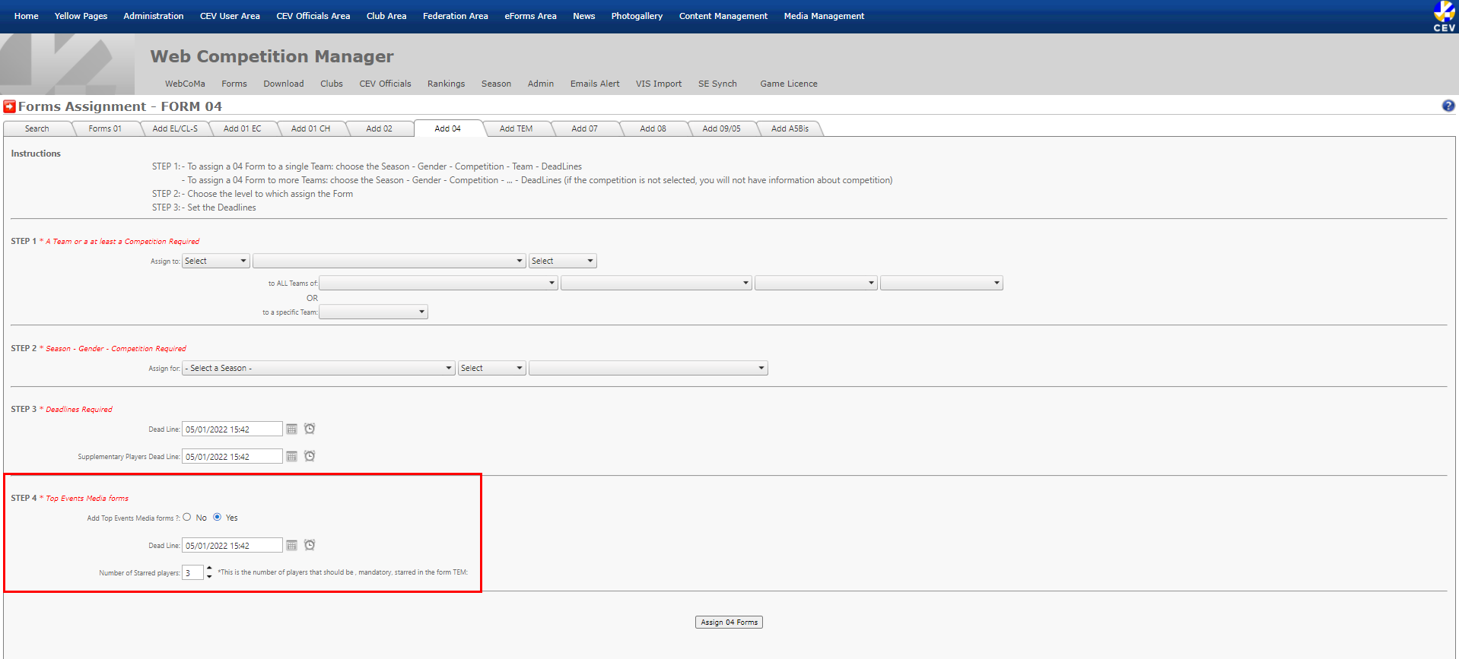
Task: Go to Home in top navigation
Action: pos(27,16)
